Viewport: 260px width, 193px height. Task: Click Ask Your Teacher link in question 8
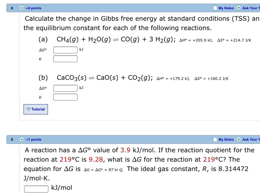pyautogui.click(x=251, y=8)
